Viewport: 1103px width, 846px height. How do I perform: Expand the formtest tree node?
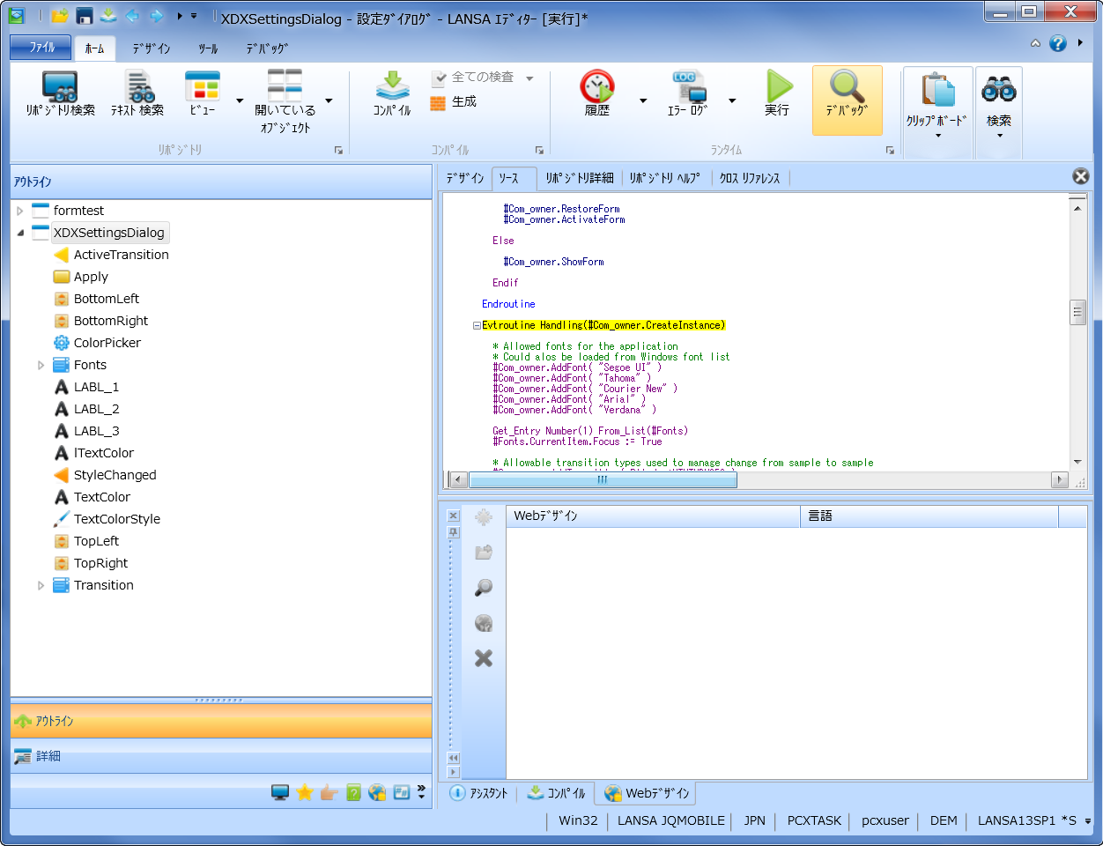click(20, 211)
